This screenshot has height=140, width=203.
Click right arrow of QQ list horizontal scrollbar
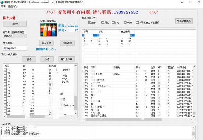point(73,116)
